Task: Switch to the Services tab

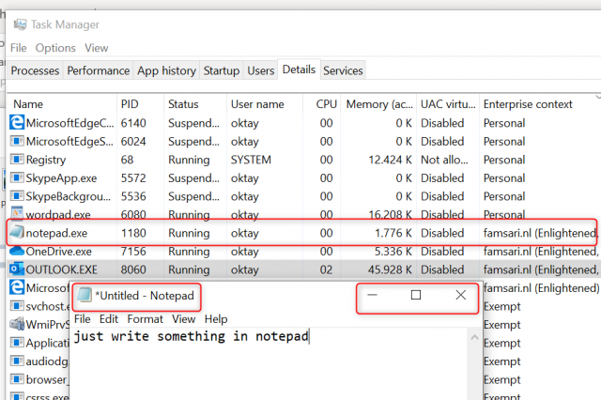Action: 343,70
